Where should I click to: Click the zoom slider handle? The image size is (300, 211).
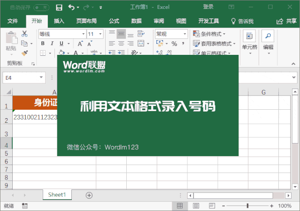[x=247, y=206]
